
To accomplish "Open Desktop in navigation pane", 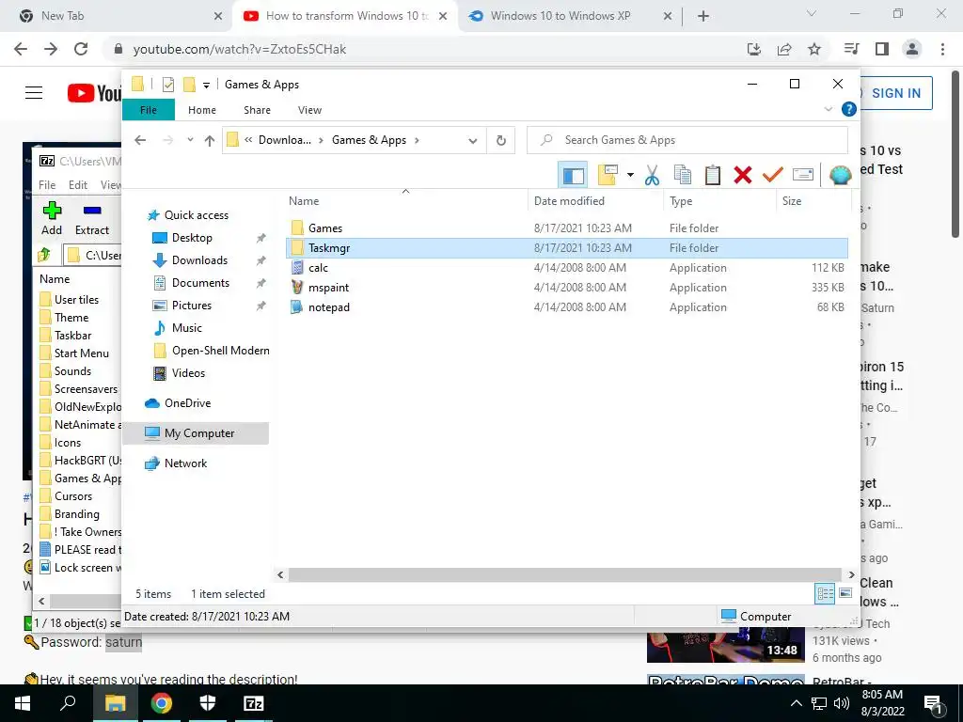I will pos(192,238).
